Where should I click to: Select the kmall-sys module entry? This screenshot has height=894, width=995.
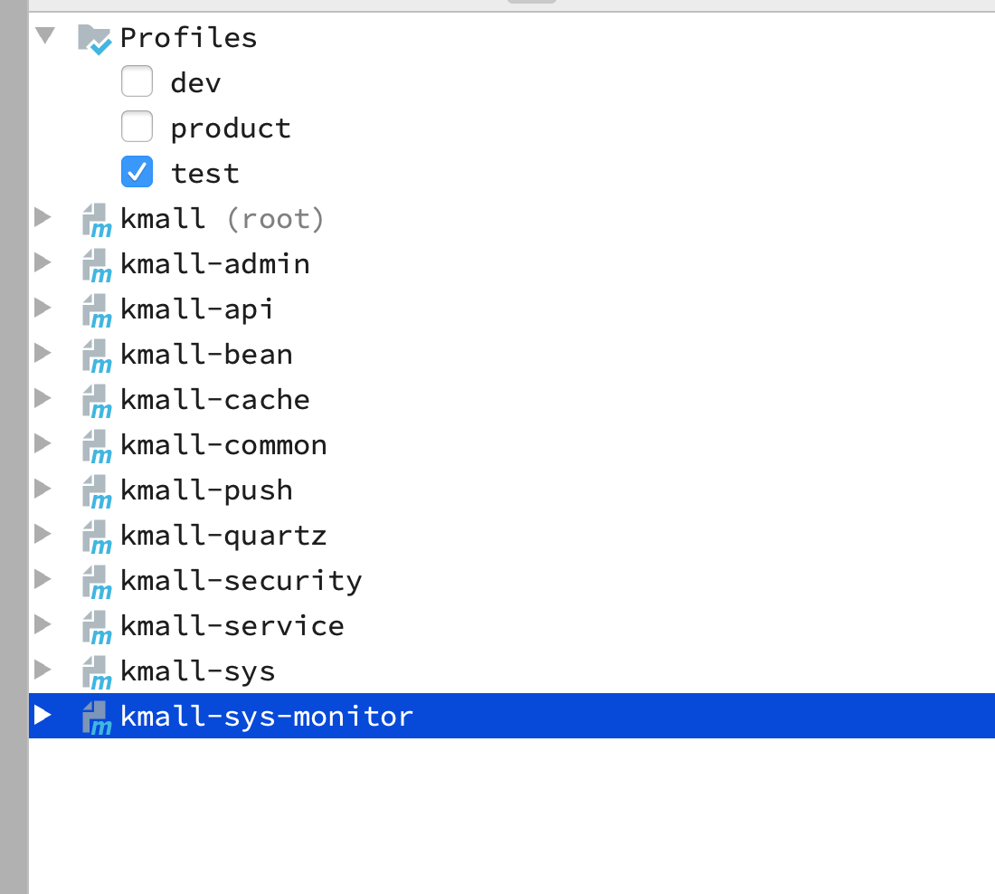click(197, 671)
